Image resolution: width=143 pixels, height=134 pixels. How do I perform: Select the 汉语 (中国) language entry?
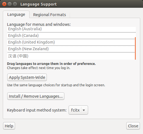click(x=71, y=56)
